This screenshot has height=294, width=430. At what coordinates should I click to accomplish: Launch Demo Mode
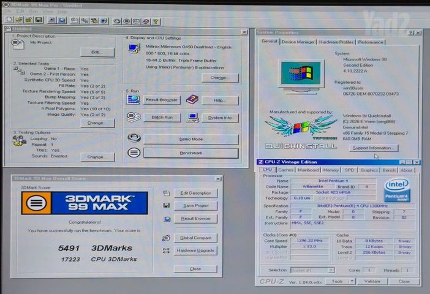(191, 139)
